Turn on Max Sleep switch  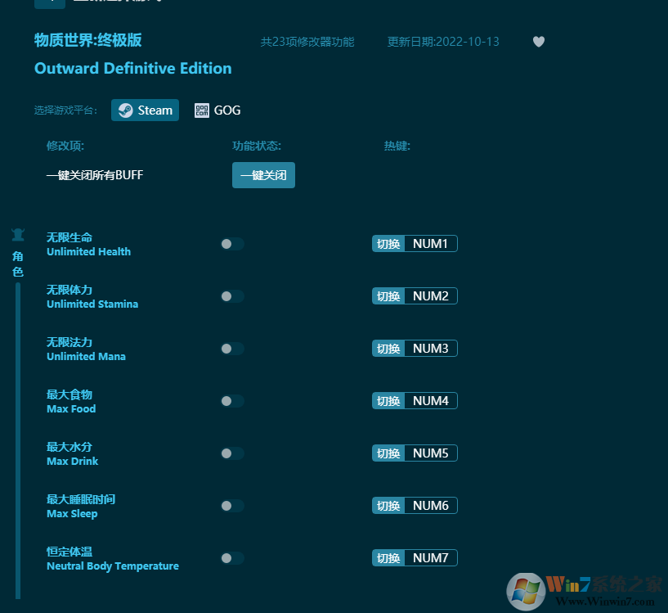[x=232, y=506]
